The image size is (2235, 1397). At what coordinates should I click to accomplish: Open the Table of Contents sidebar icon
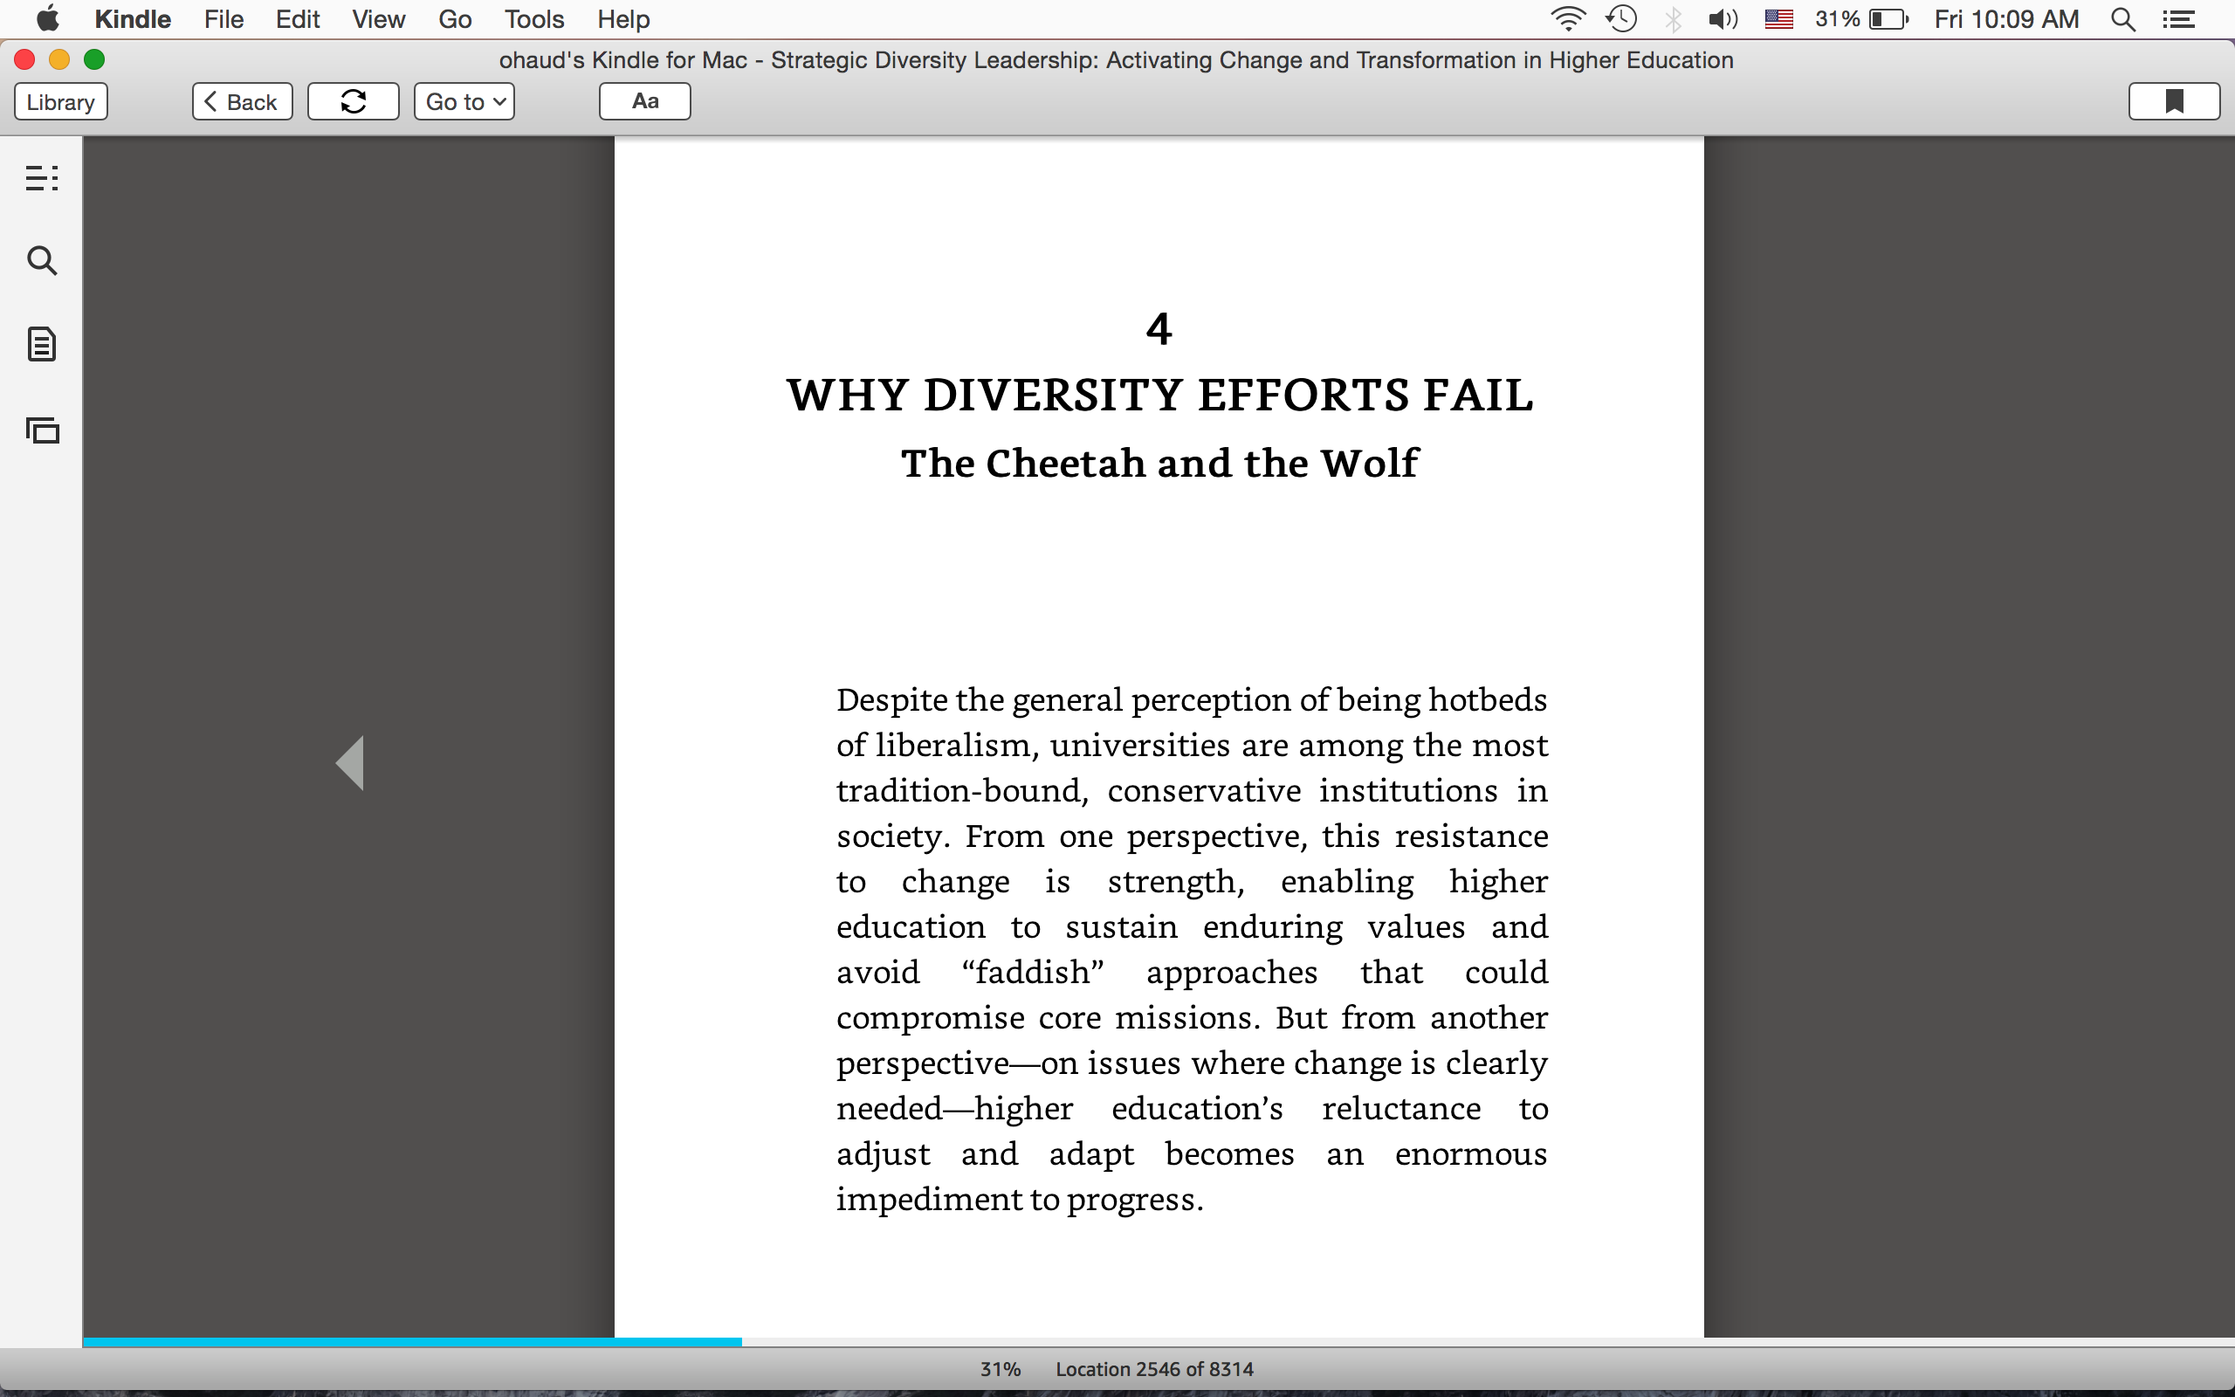pyautogui.click(x=42, y=177)
